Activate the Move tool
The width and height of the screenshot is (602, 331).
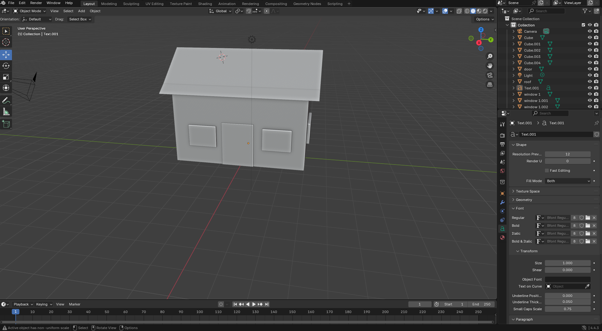point(6,55)
